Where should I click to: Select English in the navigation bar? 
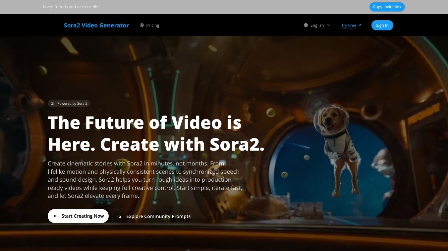[317, 25]
